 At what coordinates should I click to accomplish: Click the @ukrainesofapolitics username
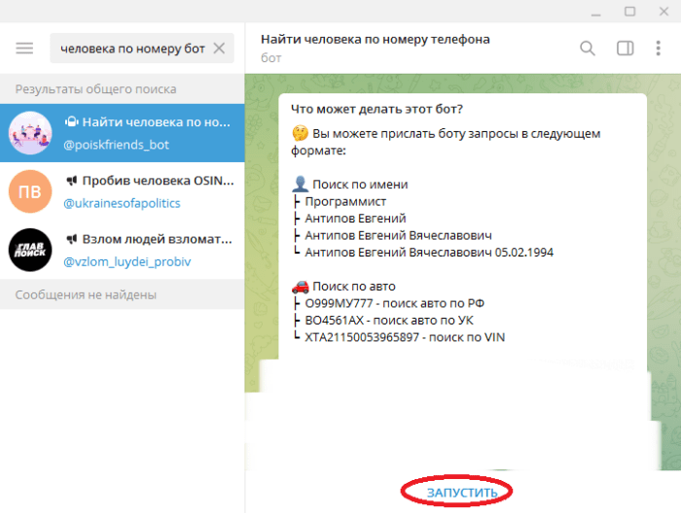(122, 203)
